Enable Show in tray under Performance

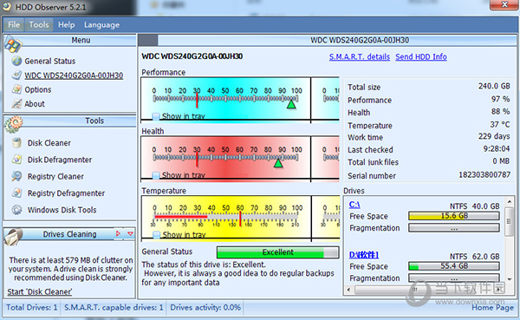coord(155,116)
